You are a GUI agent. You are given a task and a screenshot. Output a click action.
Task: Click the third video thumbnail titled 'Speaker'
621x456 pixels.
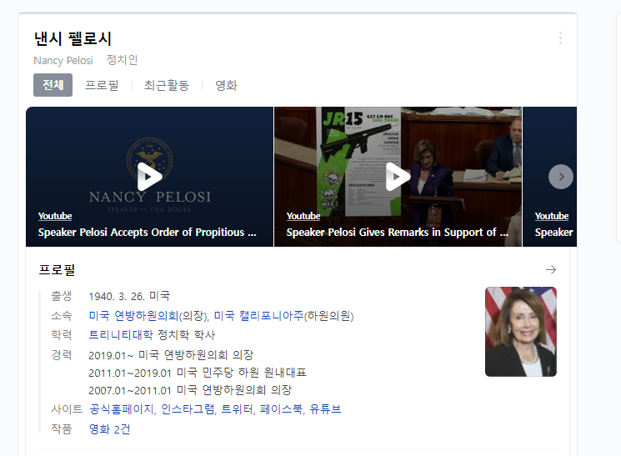tap(549, 177)
